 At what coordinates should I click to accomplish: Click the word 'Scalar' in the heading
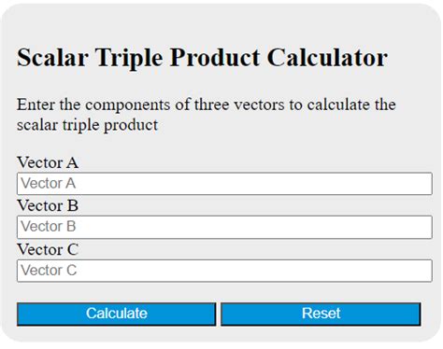(52, 58)
